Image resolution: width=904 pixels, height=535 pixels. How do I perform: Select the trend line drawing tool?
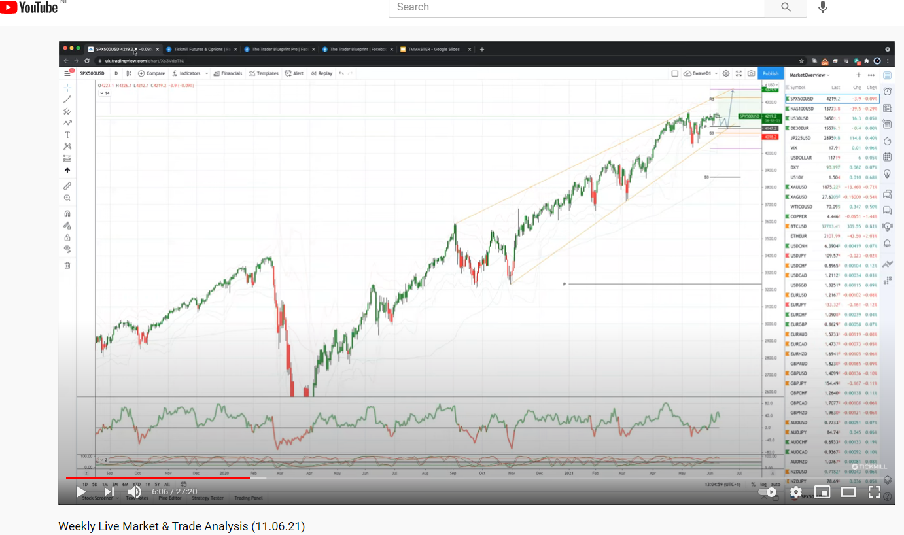(67, 99)
